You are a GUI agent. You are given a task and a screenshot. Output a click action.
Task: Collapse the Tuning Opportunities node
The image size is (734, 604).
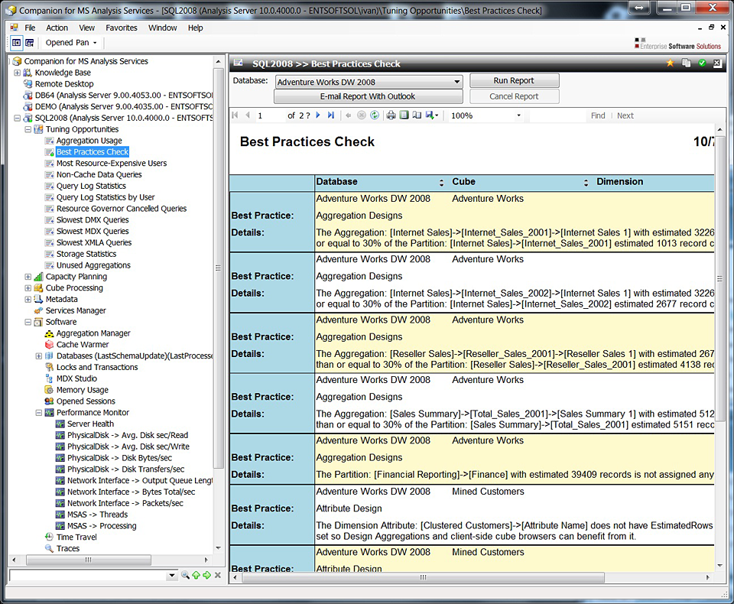28,129
